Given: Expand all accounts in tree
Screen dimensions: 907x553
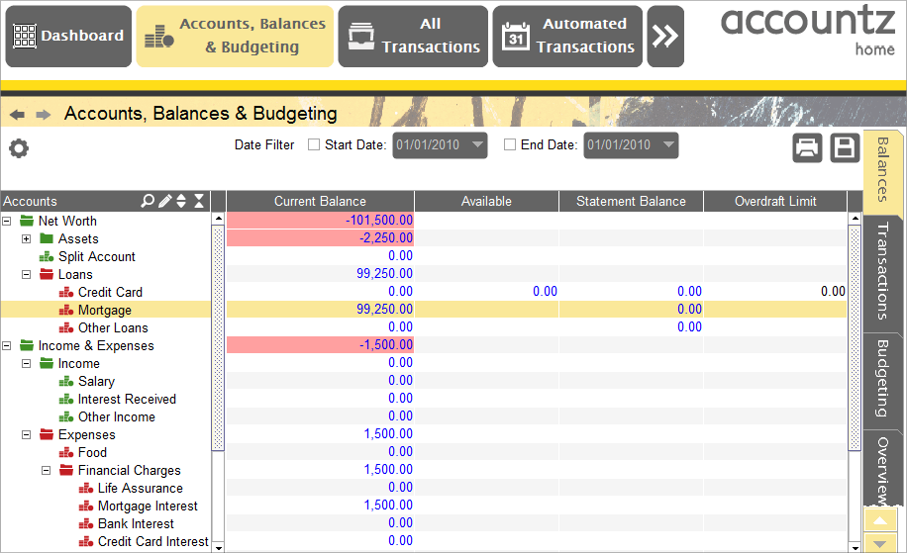Looking at the screenshot, I should point(181,201).
